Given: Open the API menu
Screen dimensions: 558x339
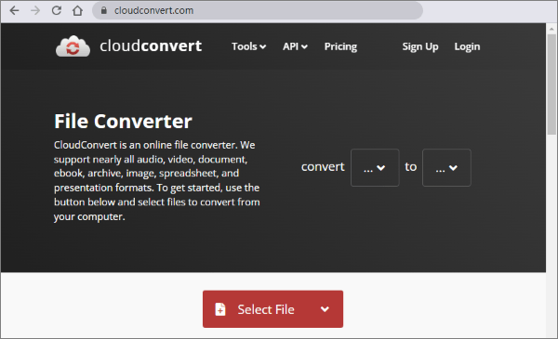Looking at the screenshot, I should pyautogui.click(x=295, y=46).
